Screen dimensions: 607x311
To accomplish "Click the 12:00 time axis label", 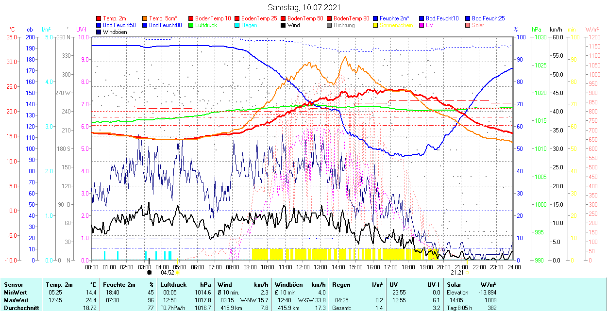I will point(303,267).
